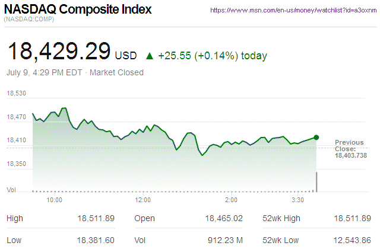This screenshot has height=249, width=380.
Task: Click the 2:00 time axis marker
Action: (232, 200)
